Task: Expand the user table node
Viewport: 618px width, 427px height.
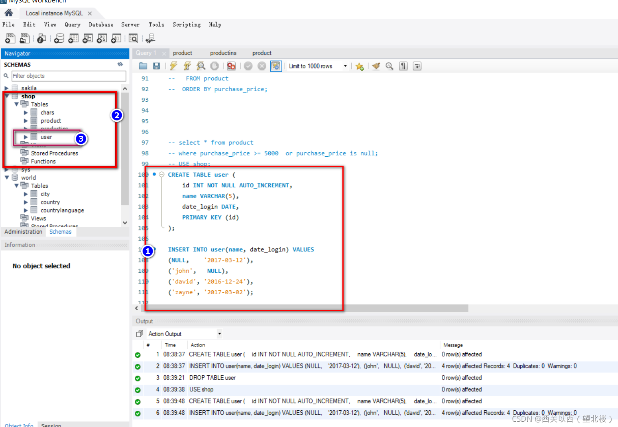Action: pos(26,137)
